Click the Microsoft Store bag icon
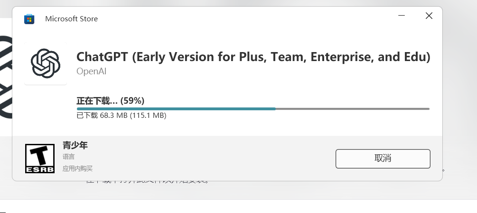The image size is (477, 213). pyautogui.click(x=29, y=19)
